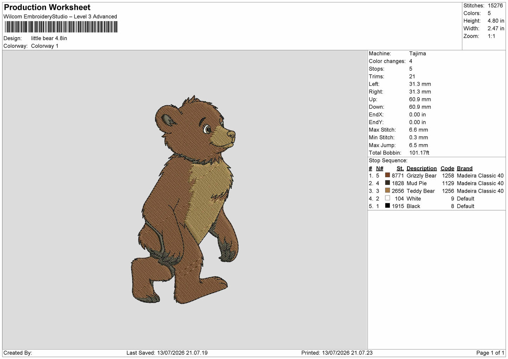
Task: Click 'Wilcom EmbroideryStudio – Level 3 Advanced' text
Action: (x=60, y=17)
